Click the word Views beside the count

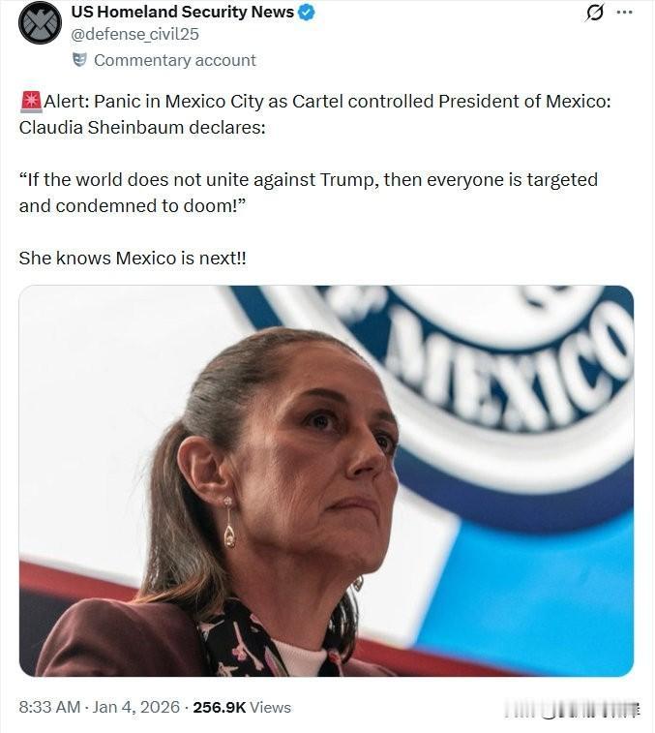[270, 707]
